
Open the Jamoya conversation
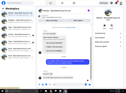18,35
